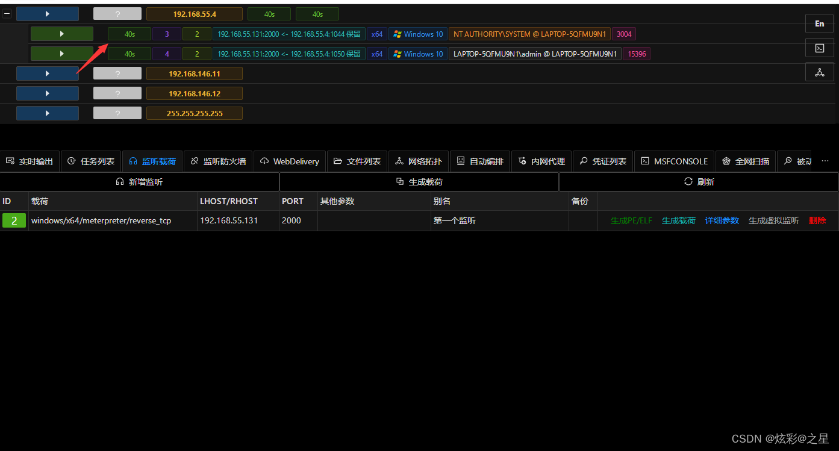Open the 监听防火墙 tab
Image resolution: width=839 pixels, height=451 pixels.
click(x=218, y=161)
